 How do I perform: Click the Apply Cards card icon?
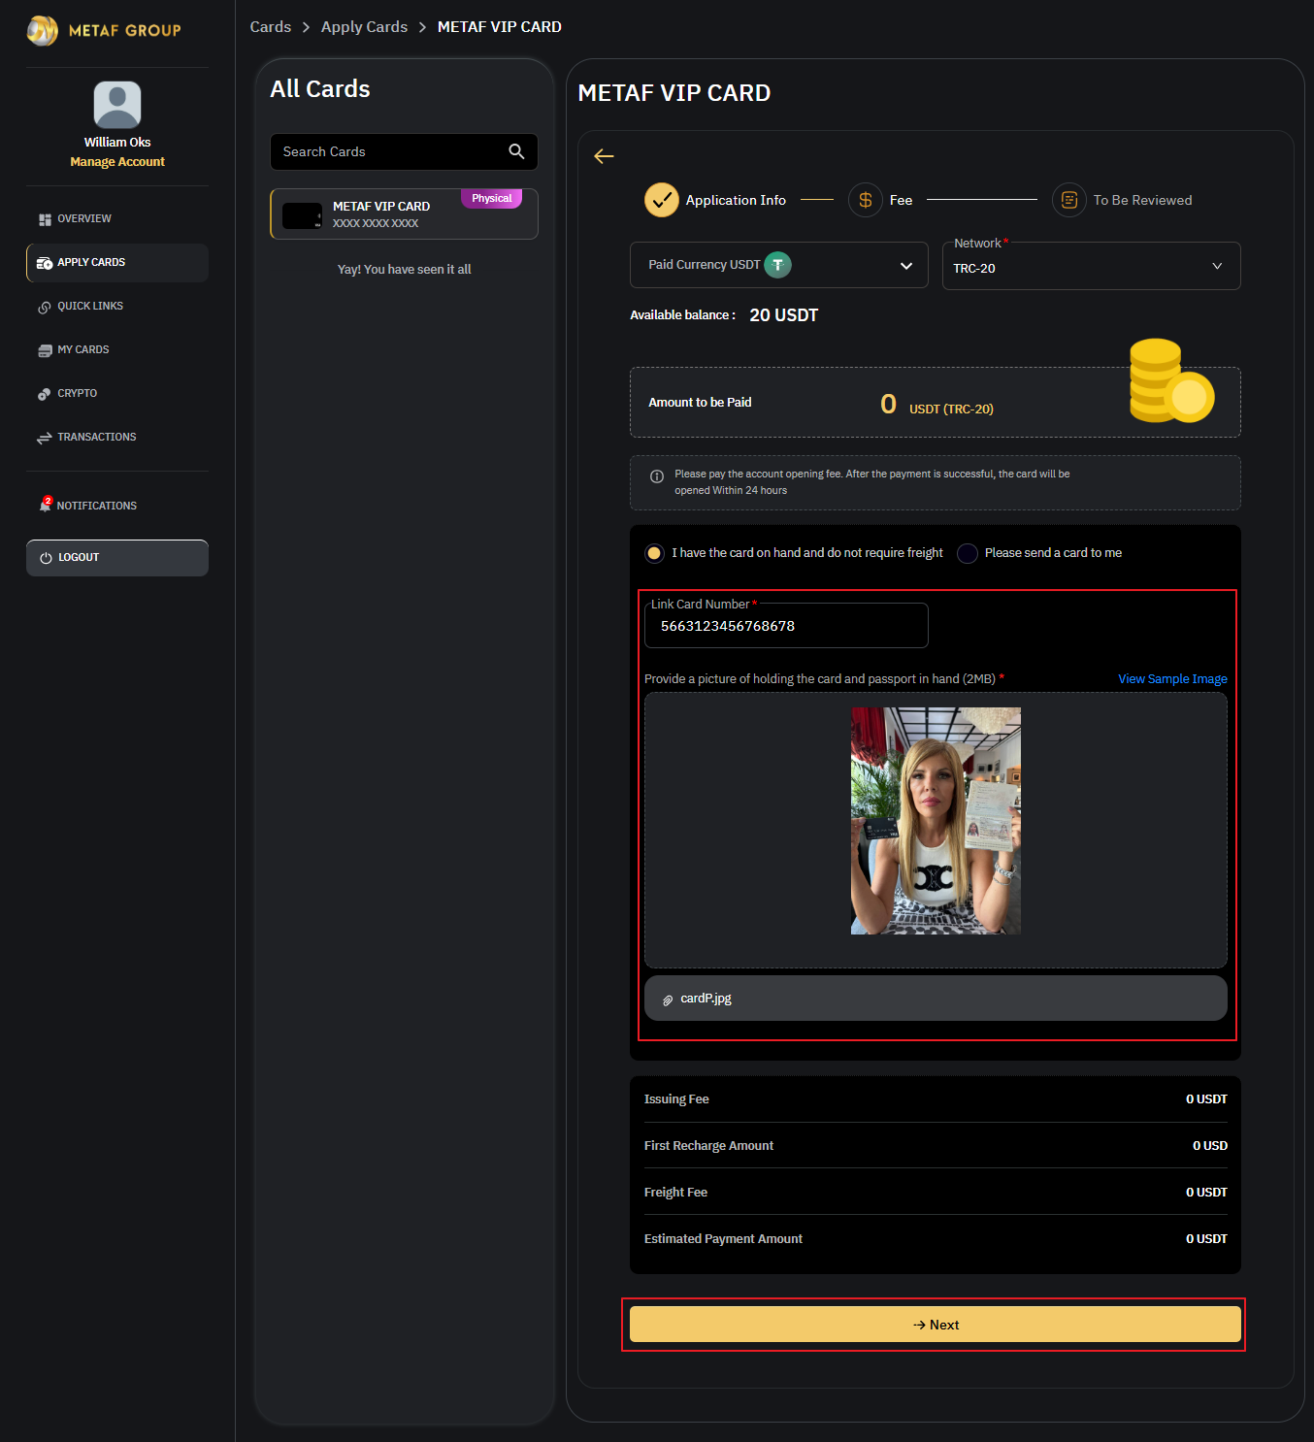[x=45, y=263]
